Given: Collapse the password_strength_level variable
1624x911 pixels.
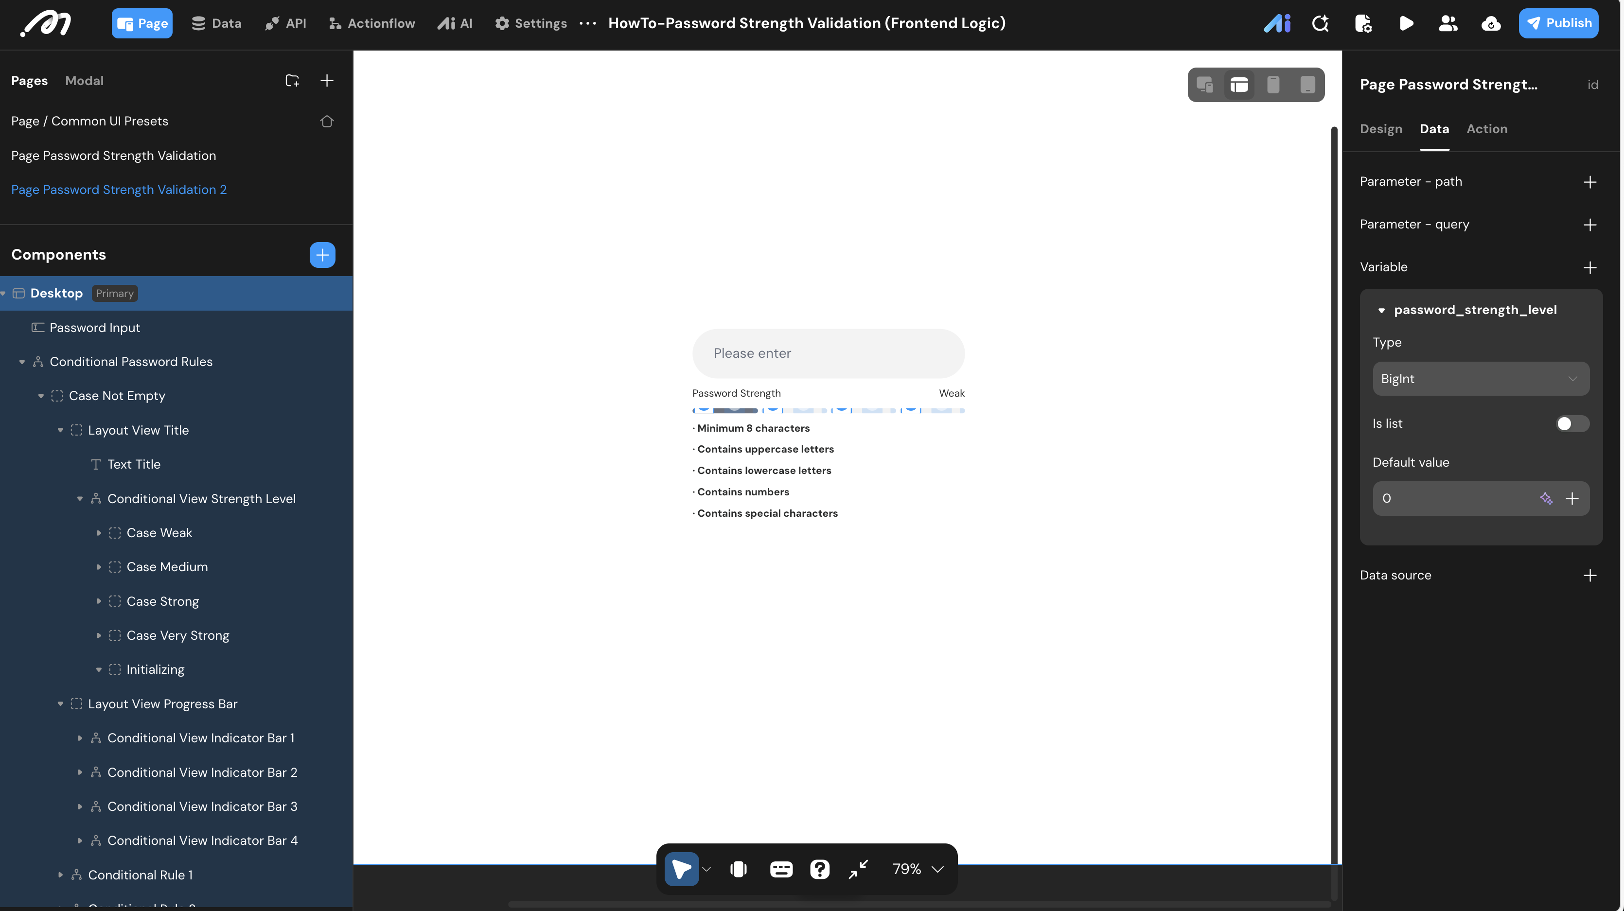Looking at the screenshot, I should 1381,310.
